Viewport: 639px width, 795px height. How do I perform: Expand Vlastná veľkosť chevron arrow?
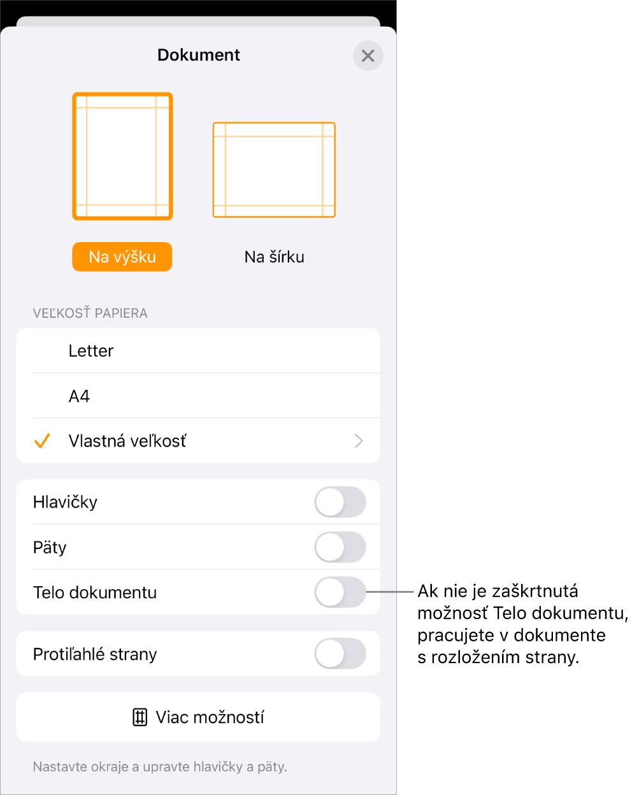pyautogui.click(x=359, y=441)
